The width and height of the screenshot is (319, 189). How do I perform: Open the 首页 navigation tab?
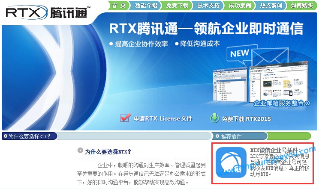coord(119,6)
